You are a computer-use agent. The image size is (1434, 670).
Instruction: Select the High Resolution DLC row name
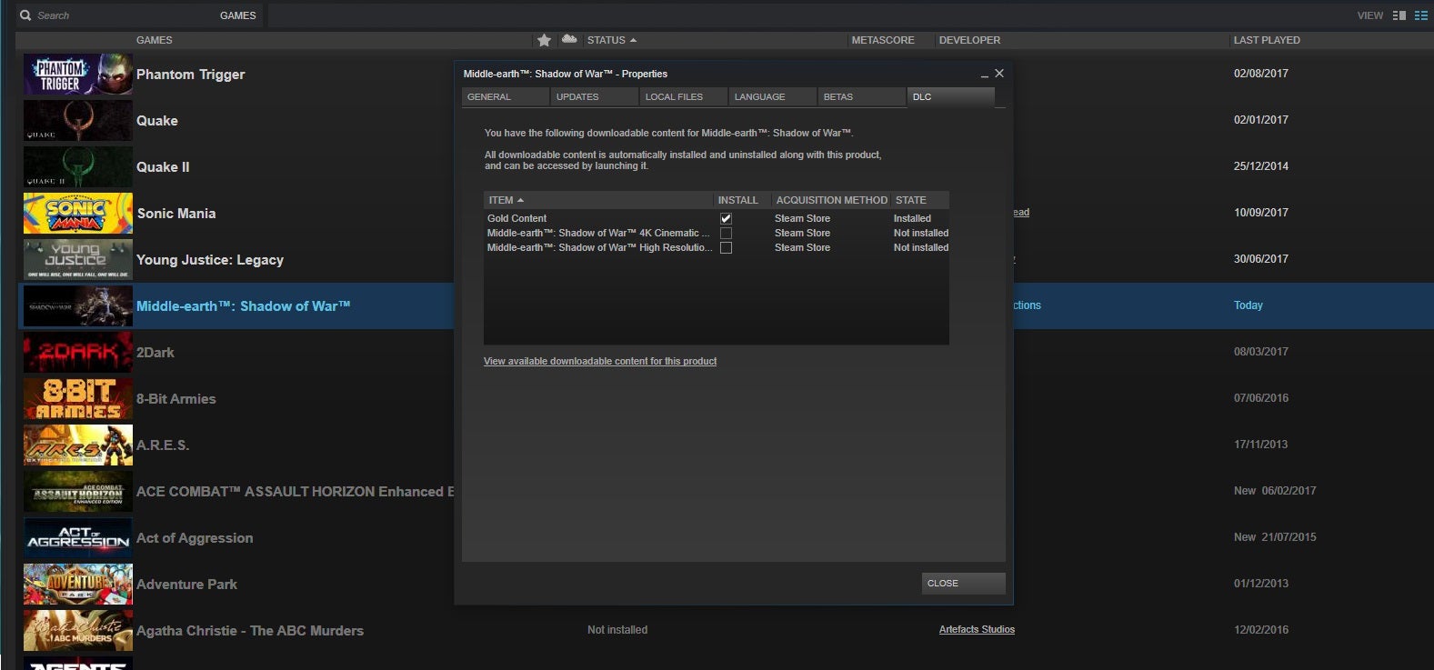(599, 247)
